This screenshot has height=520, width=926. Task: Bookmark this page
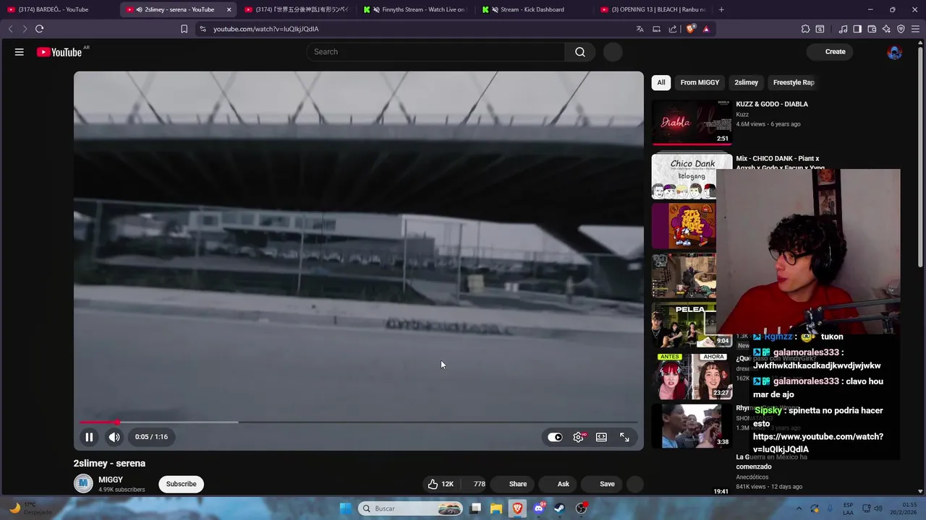pos(184,29)
